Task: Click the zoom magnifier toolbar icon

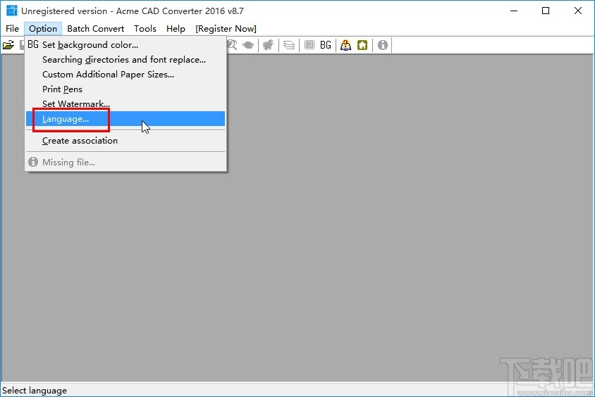Action: coord(232,45)
